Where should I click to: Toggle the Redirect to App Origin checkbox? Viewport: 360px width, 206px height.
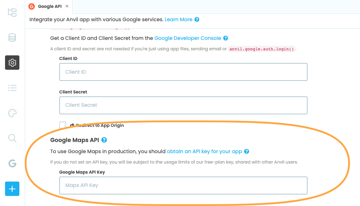(x=63, y=125)
